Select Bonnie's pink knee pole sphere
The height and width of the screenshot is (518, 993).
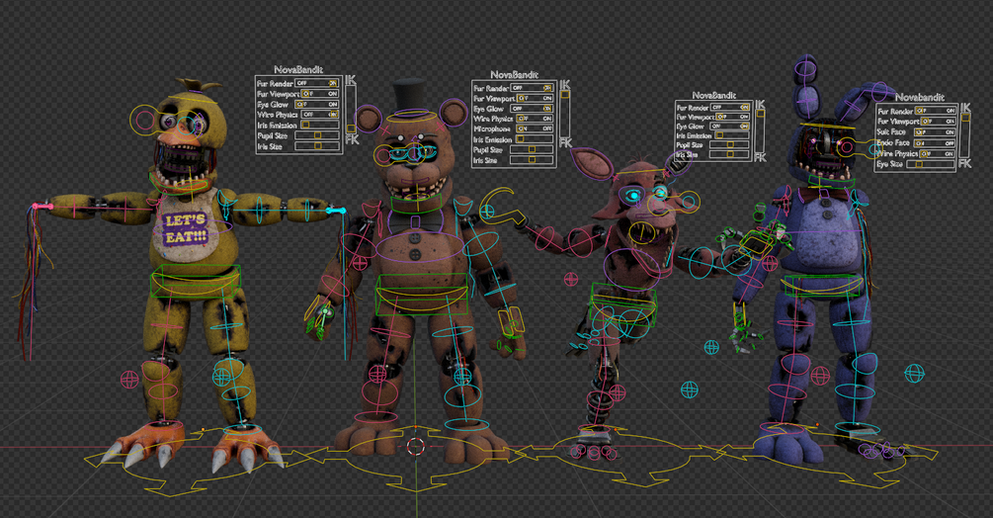[820, 376]
